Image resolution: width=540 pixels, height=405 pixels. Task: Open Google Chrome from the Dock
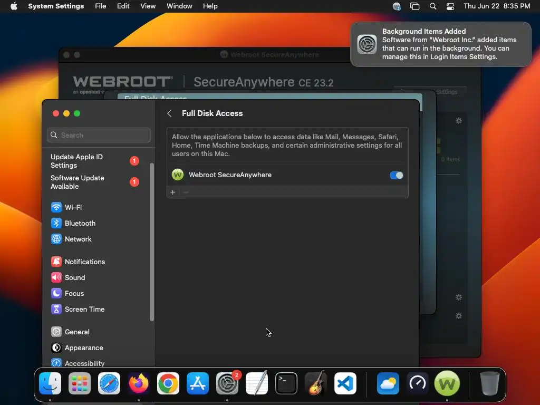pos(168,383)
